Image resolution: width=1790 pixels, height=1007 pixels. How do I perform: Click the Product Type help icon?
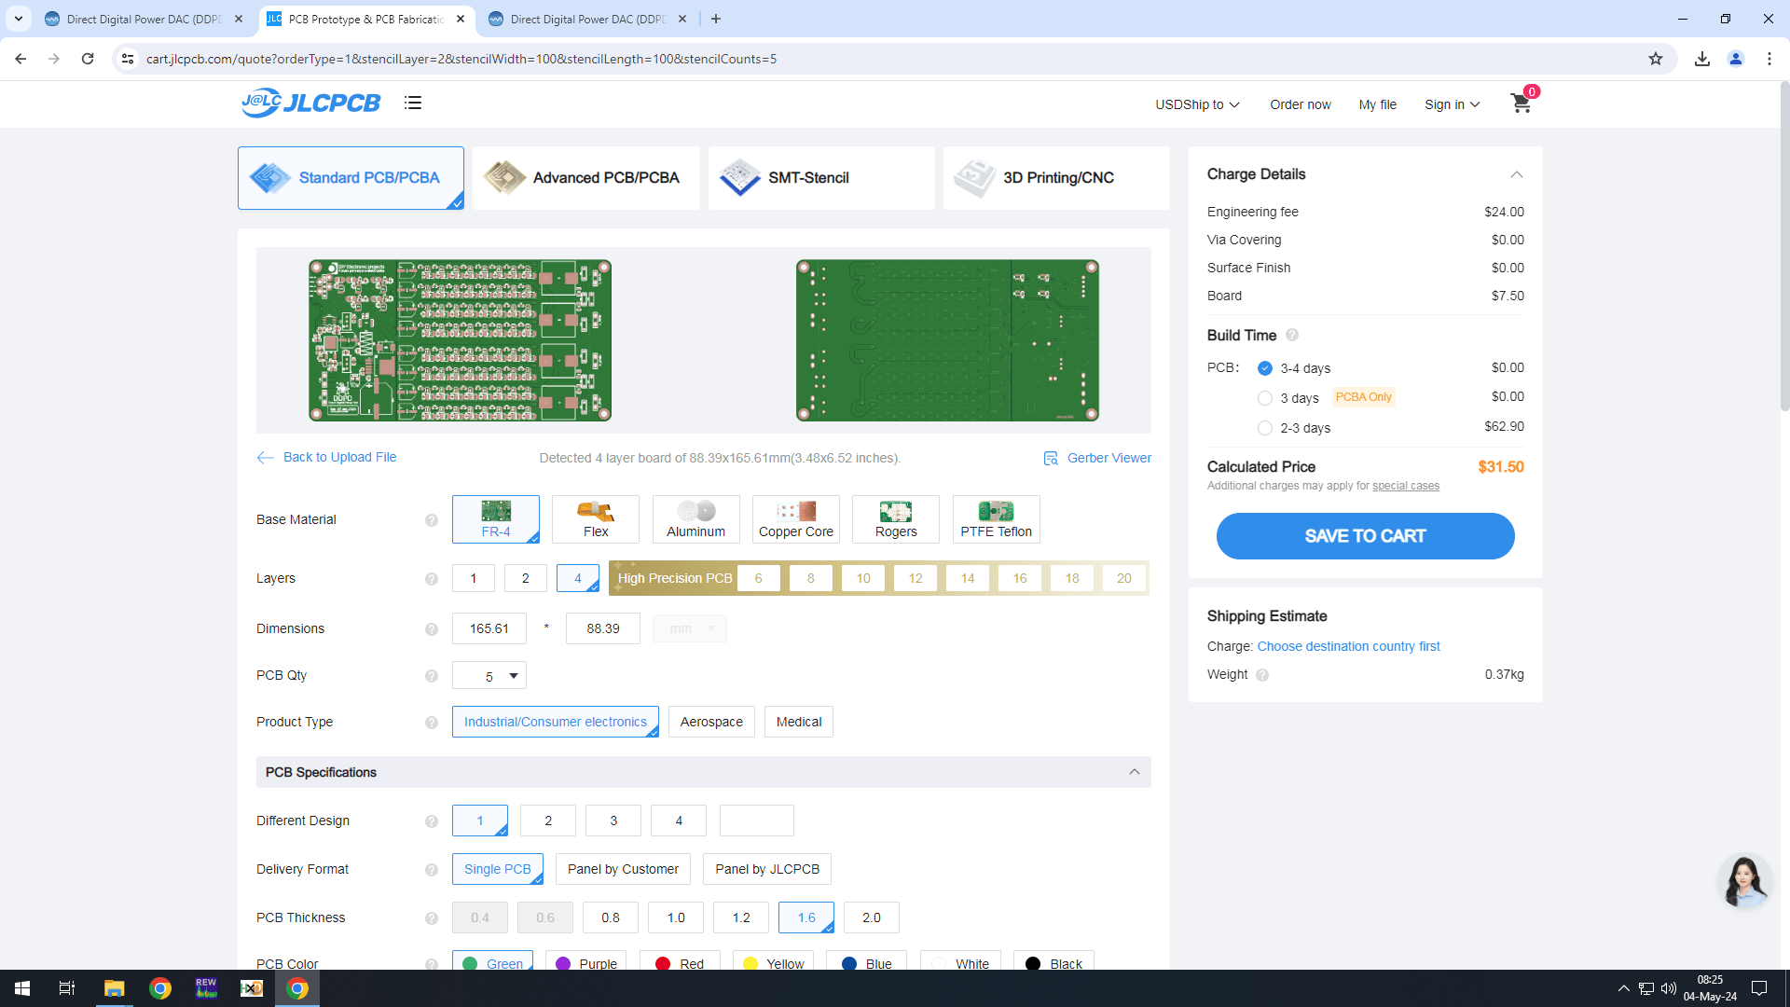432,723
